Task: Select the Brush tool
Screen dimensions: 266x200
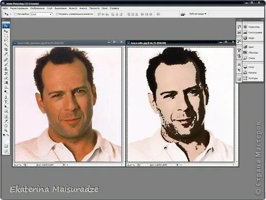Action: (x=6, y=64)
